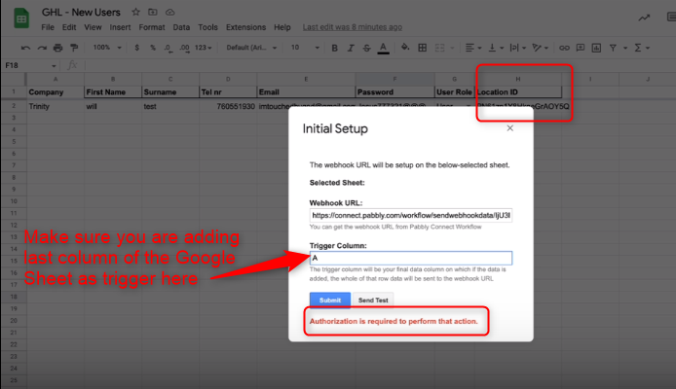Open the Tools menu
Image resolution: width=676 pixels, height=389 pixels.
tap(207, 27)
